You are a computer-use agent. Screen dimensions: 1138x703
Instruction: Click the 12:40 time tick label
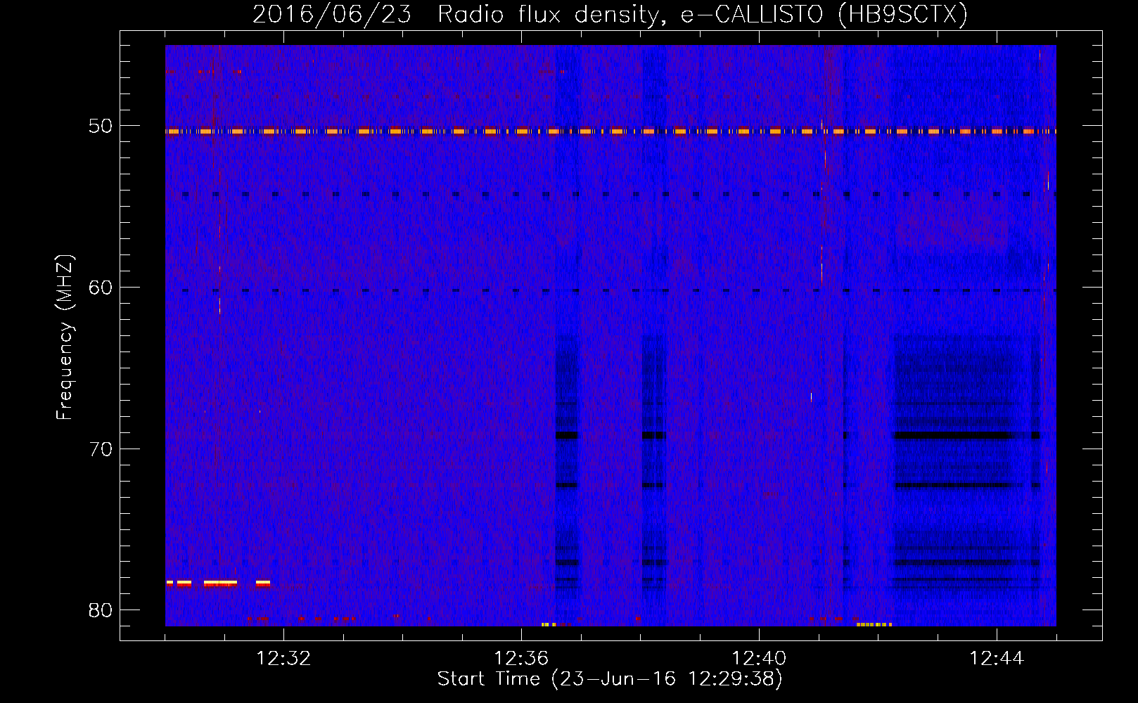point(759,659)
